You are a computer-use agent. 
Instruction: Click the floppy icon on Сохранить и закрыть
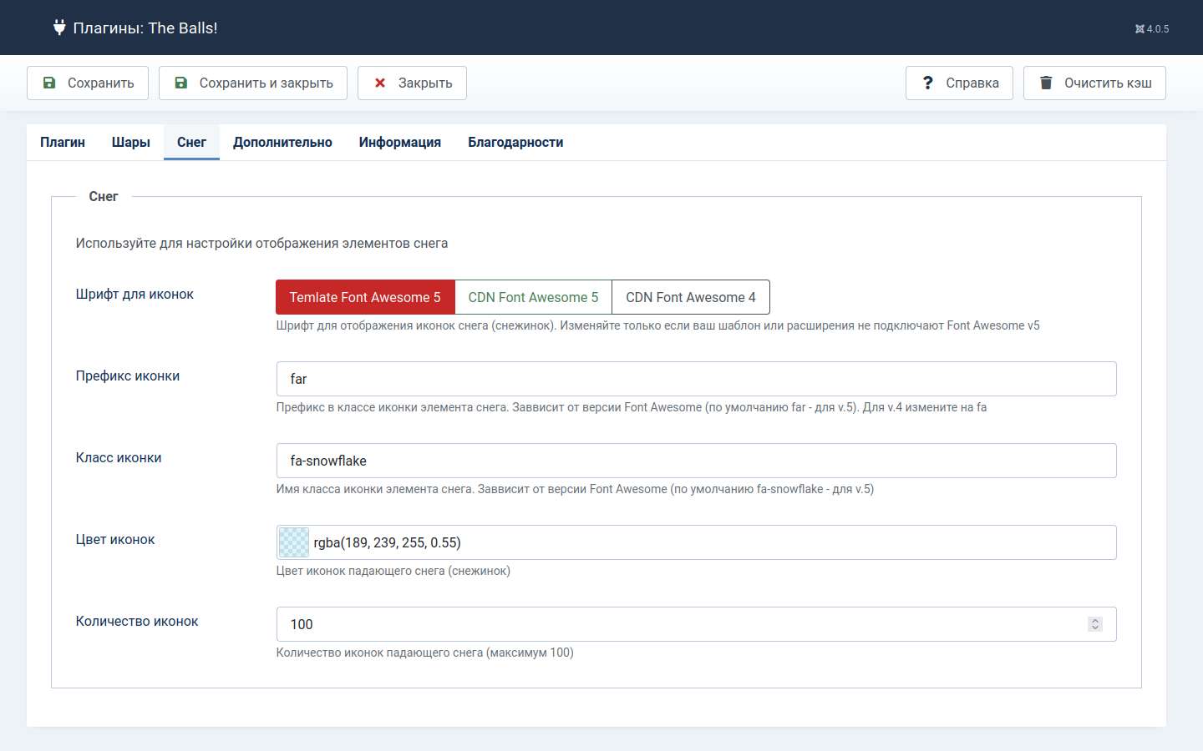pos(181,83)
